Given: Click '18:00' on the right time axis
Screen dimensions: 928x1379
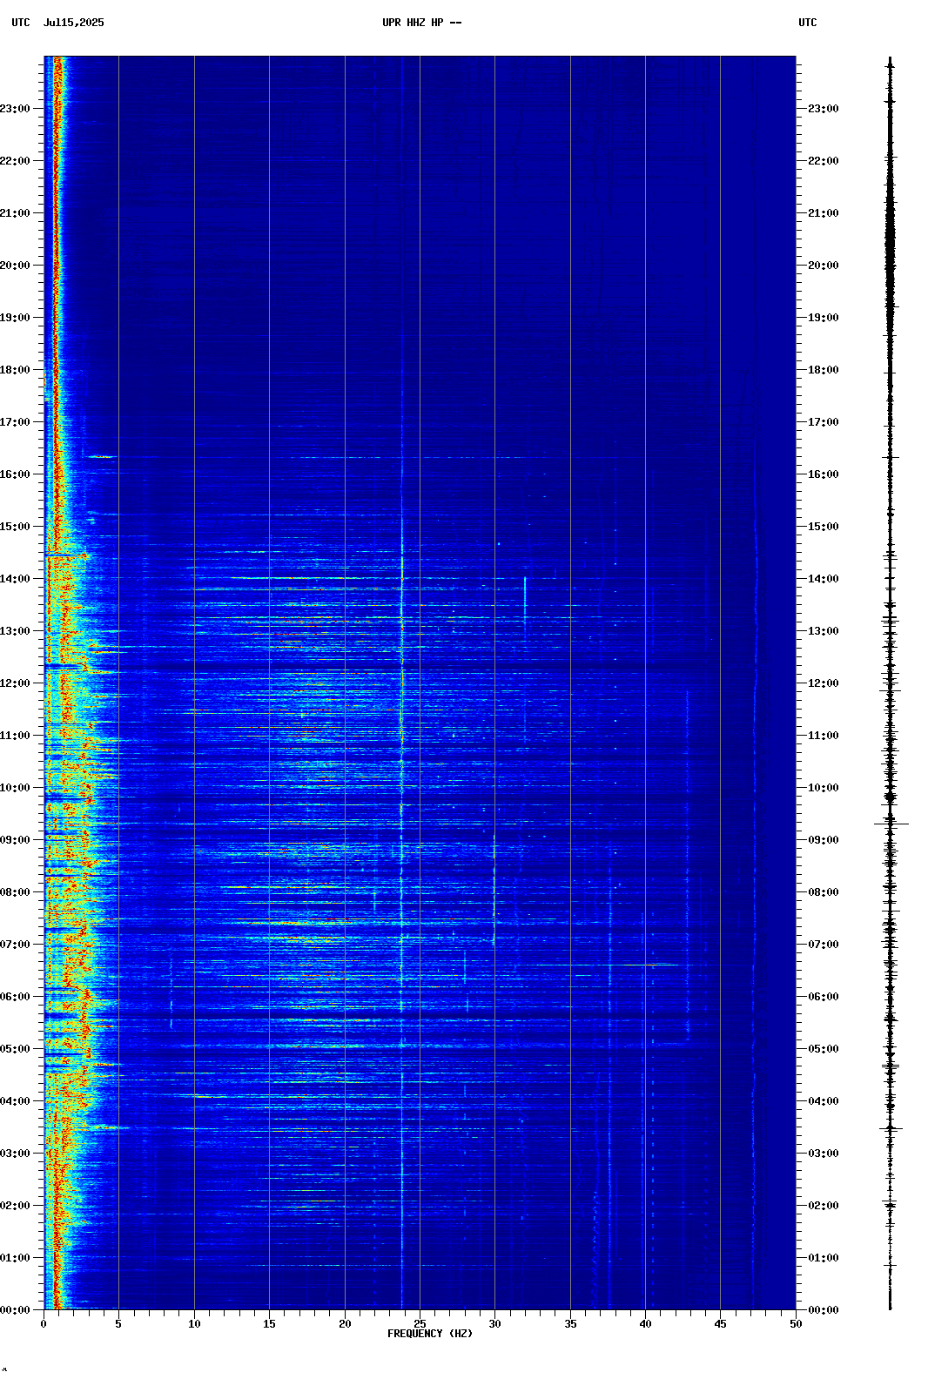Looking at the screenshot, I should tap(824, 370).
